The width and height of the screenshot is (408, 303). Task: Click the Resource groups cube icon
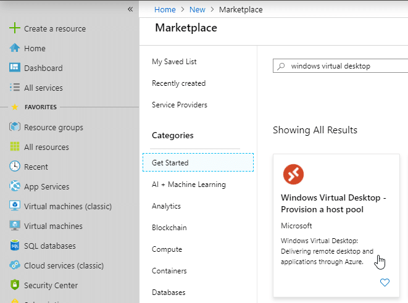click(15, 127)
